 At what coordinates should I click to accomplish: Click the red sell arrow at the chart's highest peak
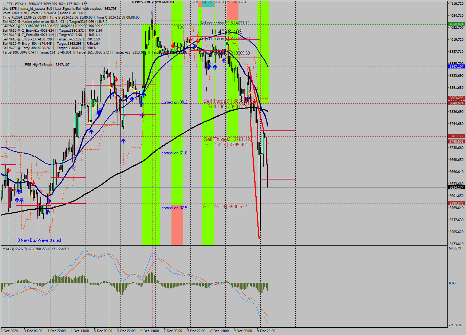click(x=173, y=46)
